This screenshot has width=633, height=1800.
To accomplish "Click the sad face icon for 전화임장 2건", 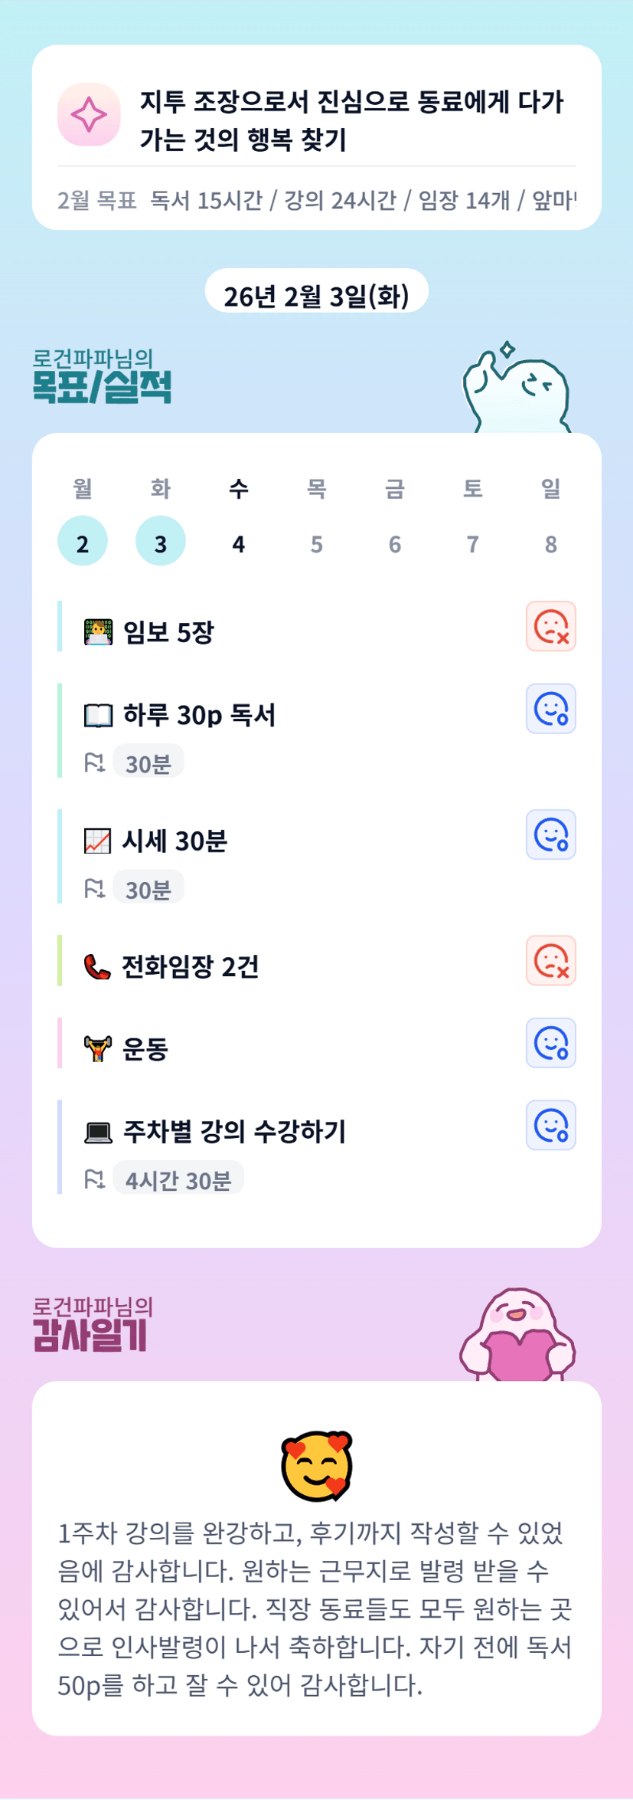I will click(550, 960).
